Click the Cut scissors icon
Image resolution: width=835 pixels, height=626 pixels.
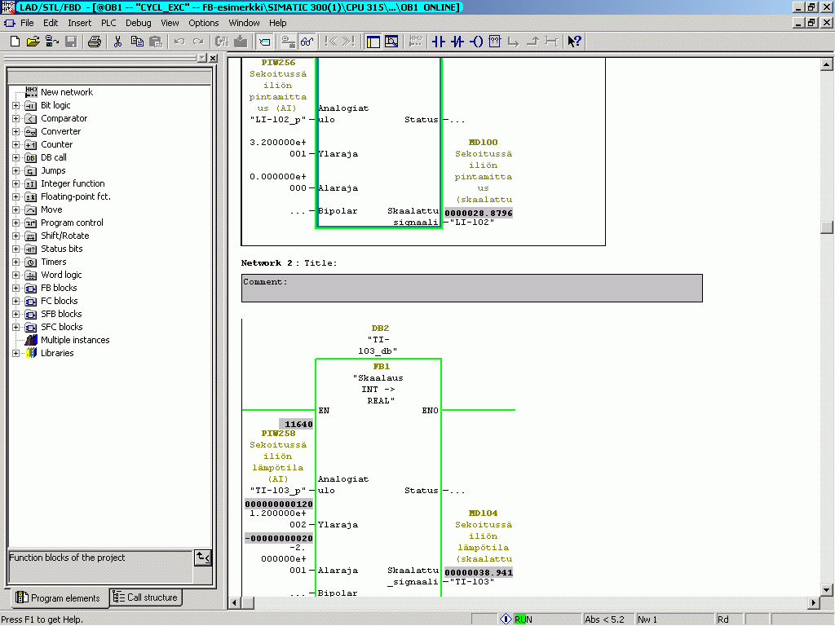point(118,42)
